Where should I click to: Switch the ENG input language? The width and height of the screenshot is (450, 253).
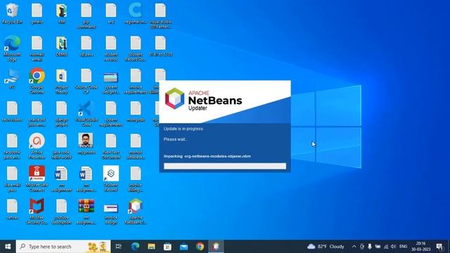pos(403,247)
